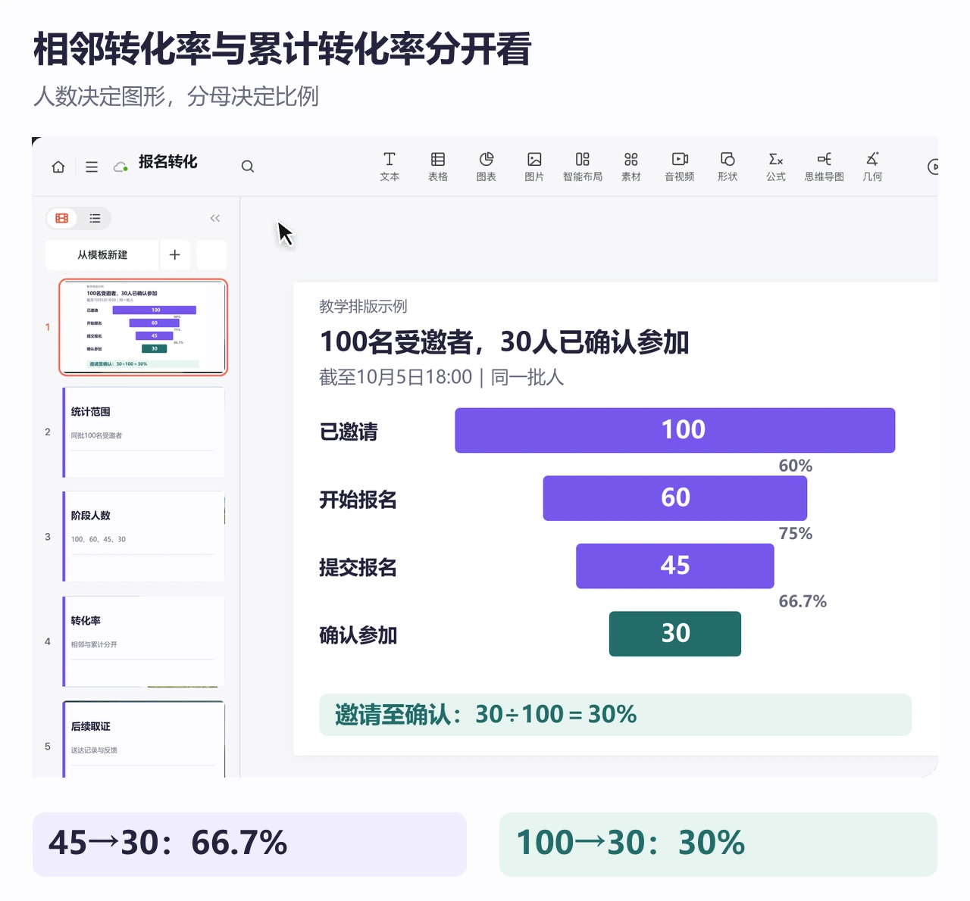Go to the home icon

[x=58, y=167]
